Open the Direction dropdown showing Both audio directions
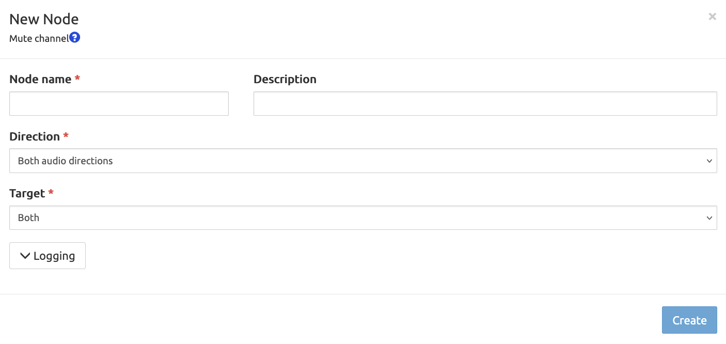Image resolution: width=726 pixels, height=344 pixels. tap(363, 161)
